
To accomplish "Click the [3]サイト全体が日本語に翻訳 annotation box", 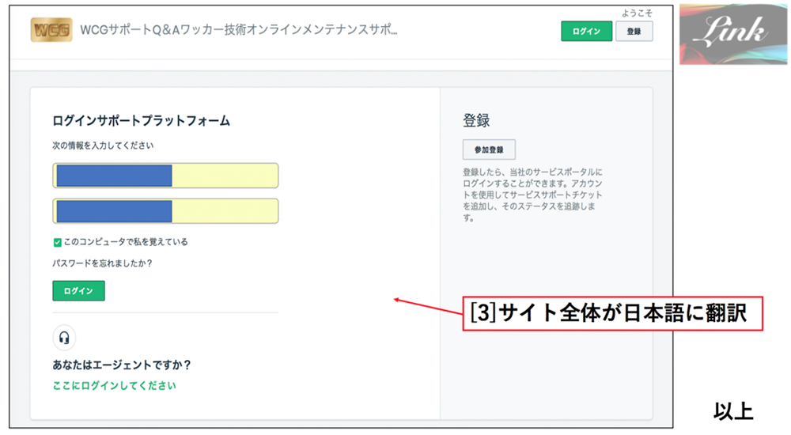I will click(x=612, y=313).
